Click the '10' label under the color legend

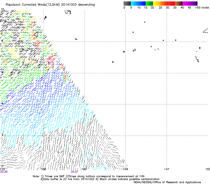(139, 8)
